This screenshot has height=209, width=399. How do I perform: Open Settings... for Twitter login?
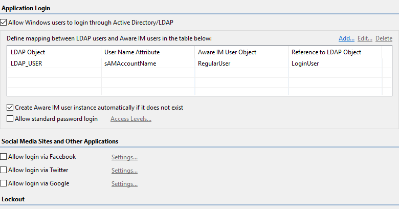pos(124,171)
